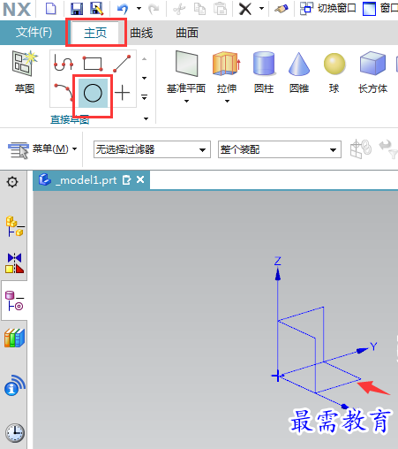Image resolution: width=398 pixels, height=449 pixels.
Task: Click 切换窗口 switch window button
Action: (328, 9)
